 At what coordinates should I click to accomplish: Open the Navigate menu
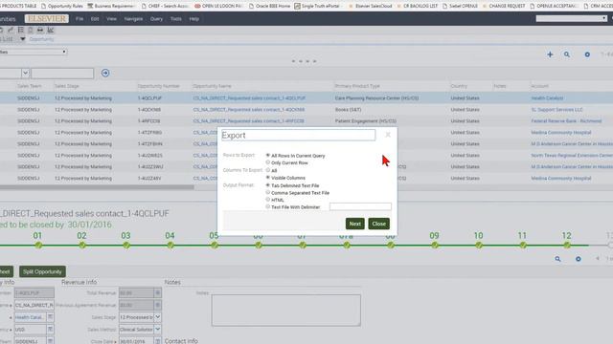133,19
